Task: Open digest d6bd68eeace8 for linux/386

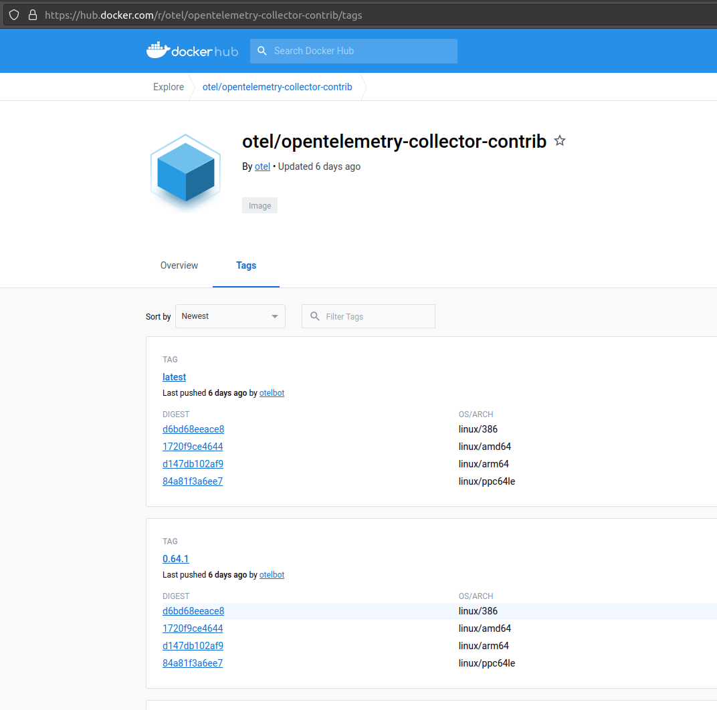Action: (193, 429)
